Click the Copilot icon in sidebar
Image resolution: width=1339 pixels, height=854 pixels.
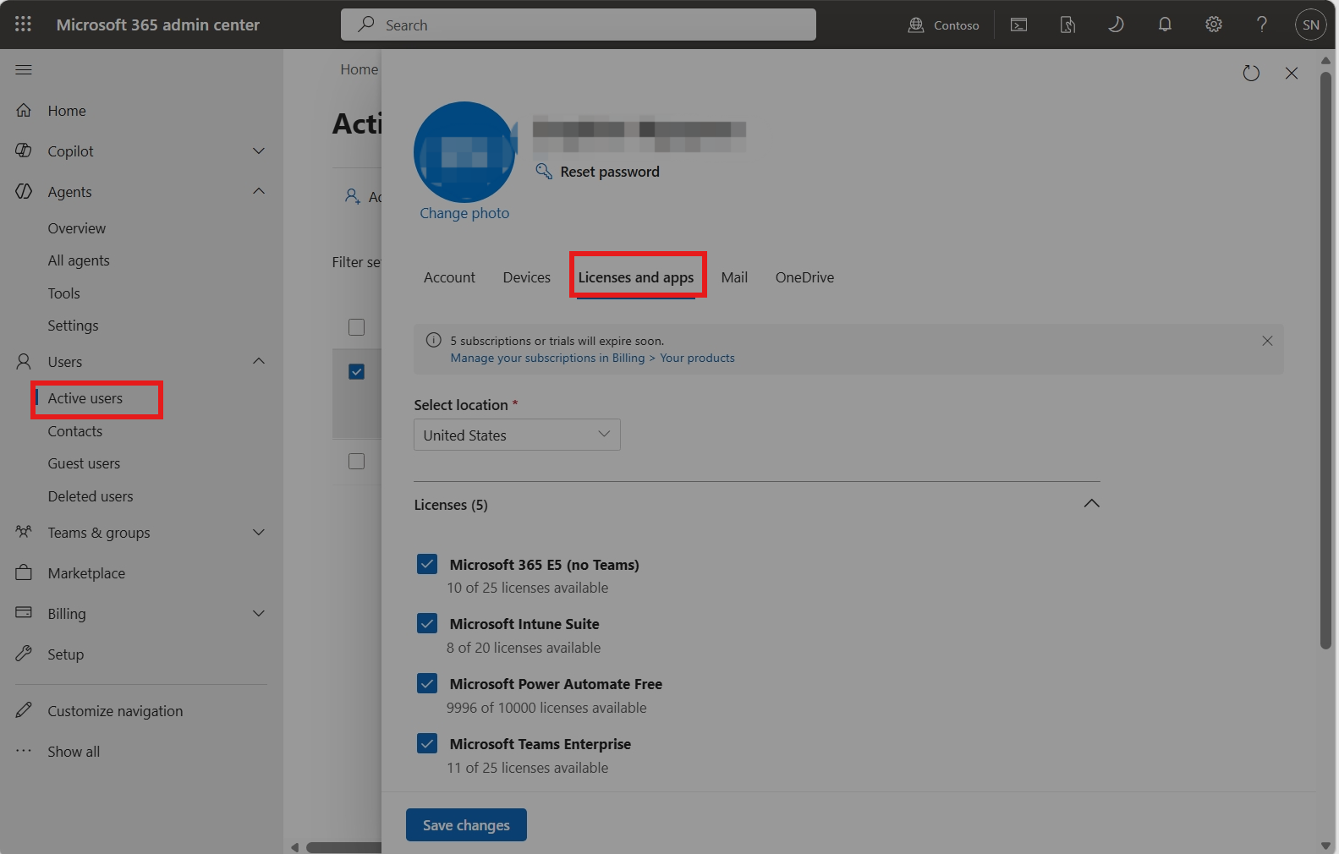click(24, 151)
